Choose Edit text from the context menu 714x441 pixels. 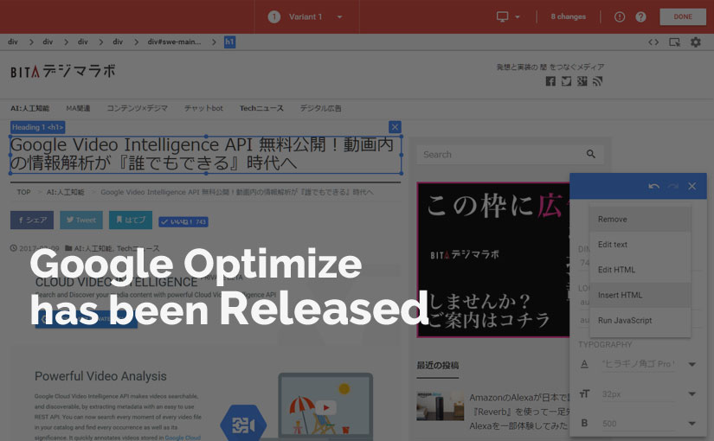640,245
